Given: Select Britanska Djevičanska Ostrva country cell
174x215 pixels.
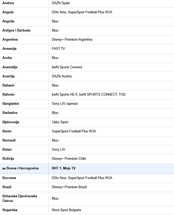Looking at the screenshot, I should (24, 199).
